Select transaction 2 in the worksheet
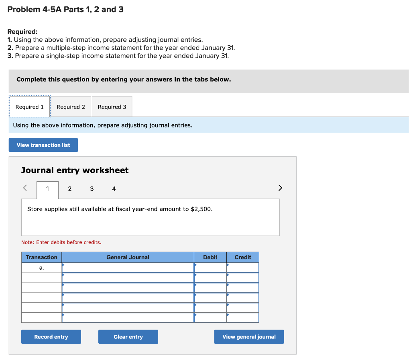Viewport: 411px width, 363px height. tap(69, 189)
